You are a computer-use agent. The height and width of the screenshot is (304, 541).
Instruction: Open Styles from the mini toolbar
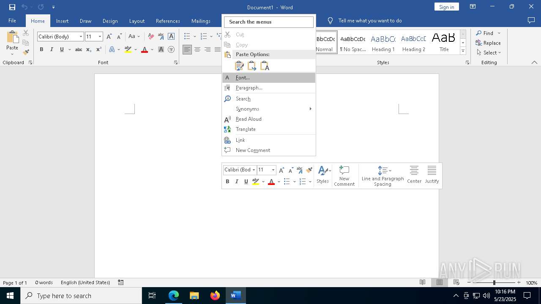tap(323, 175)
